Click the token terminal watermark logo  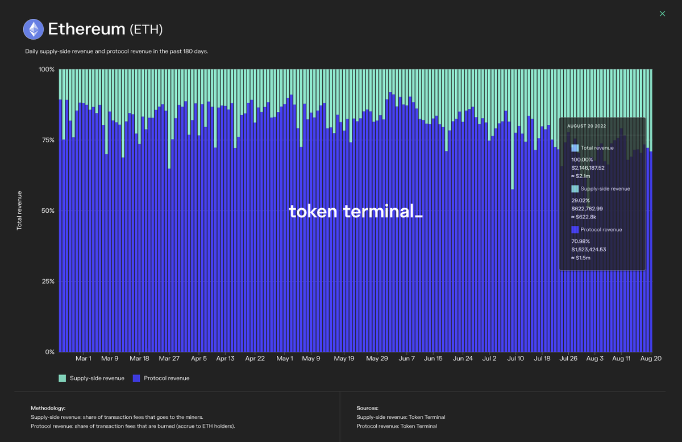coord(355,211)
